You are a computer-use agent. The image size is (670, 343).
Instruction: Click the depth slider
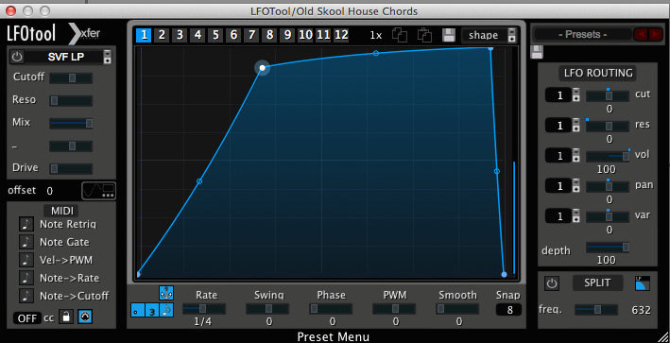(608, 247)
